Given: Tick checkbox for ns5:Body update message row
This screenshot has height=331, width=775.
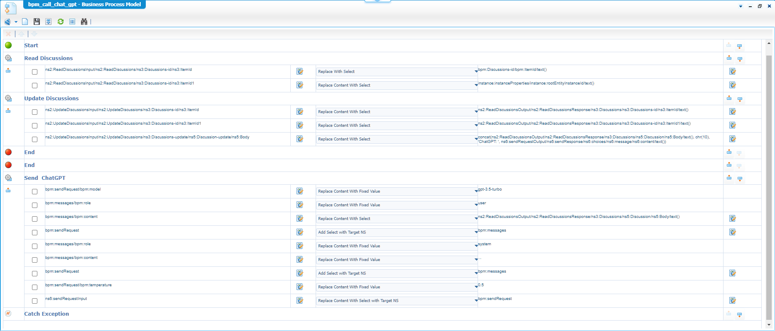Looking at the screenshot, I should click(x=35, y=139).
